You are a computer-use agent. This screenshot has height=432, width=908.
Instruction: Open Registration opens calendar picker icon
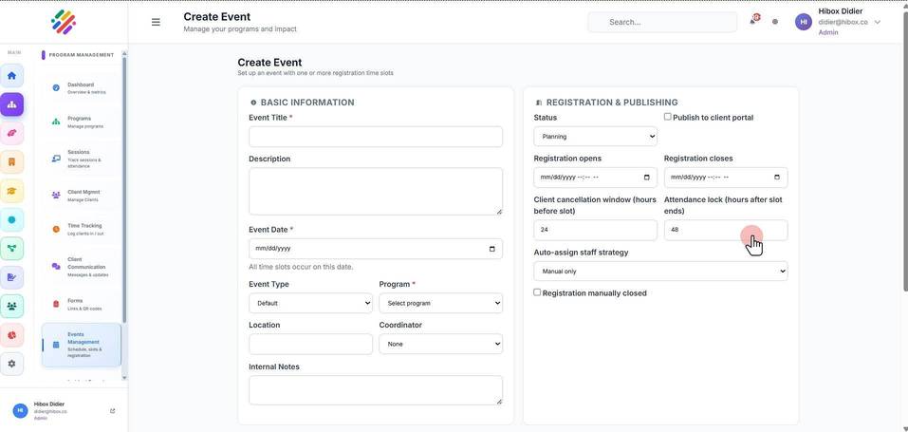point(647,178)
